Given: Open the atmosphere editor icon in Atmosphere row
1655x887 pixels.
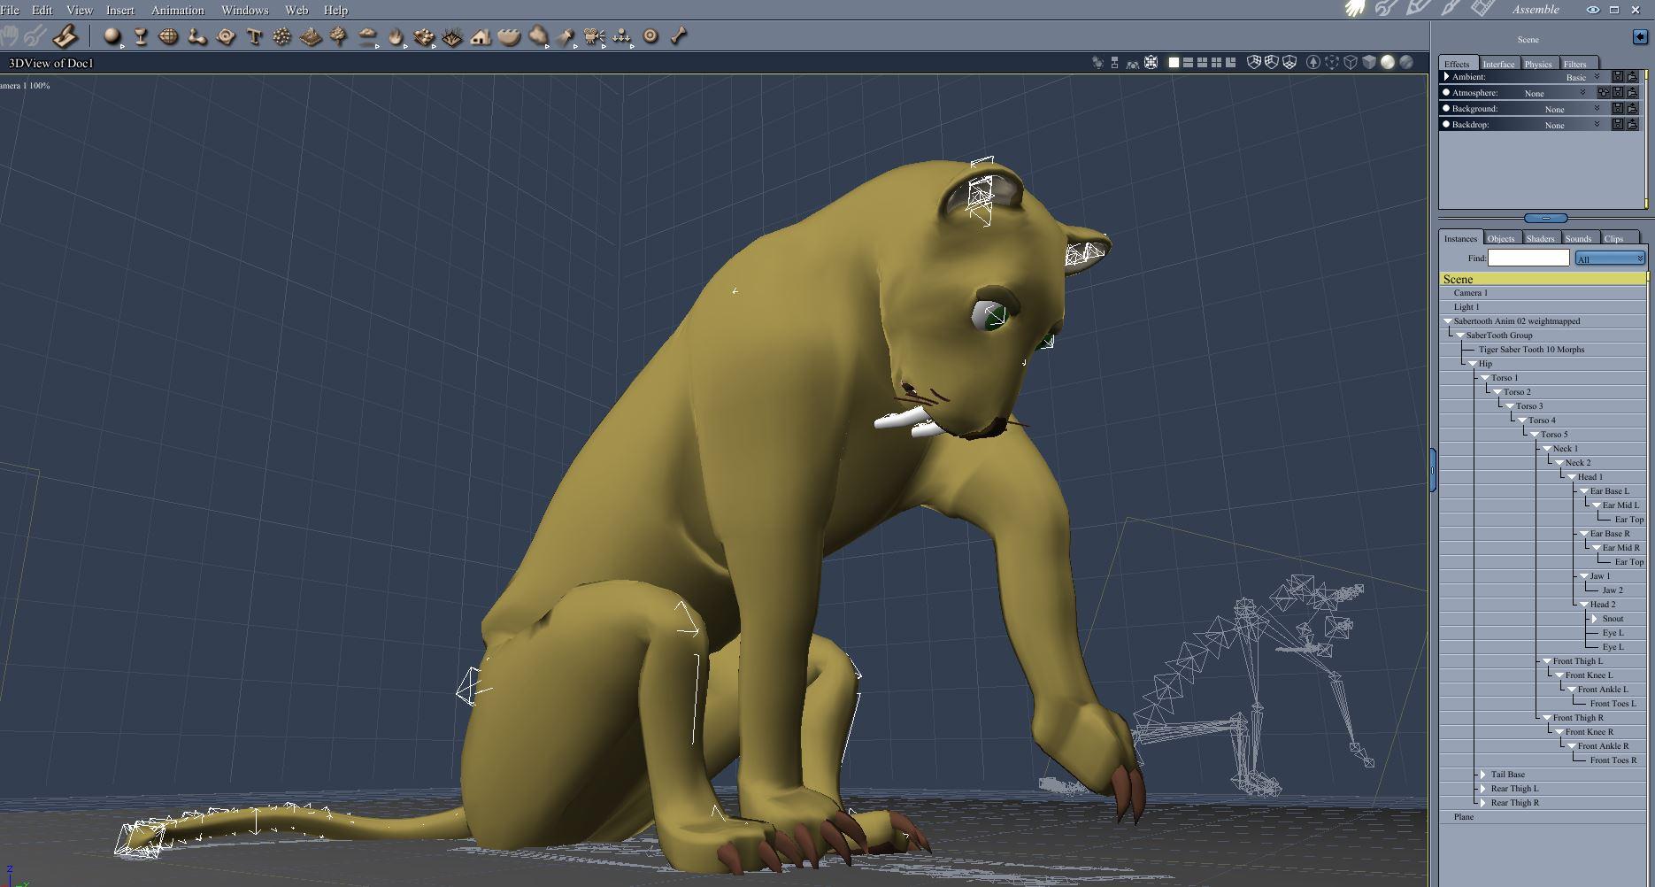Looking at the screenshot, I should [1603, 93].
